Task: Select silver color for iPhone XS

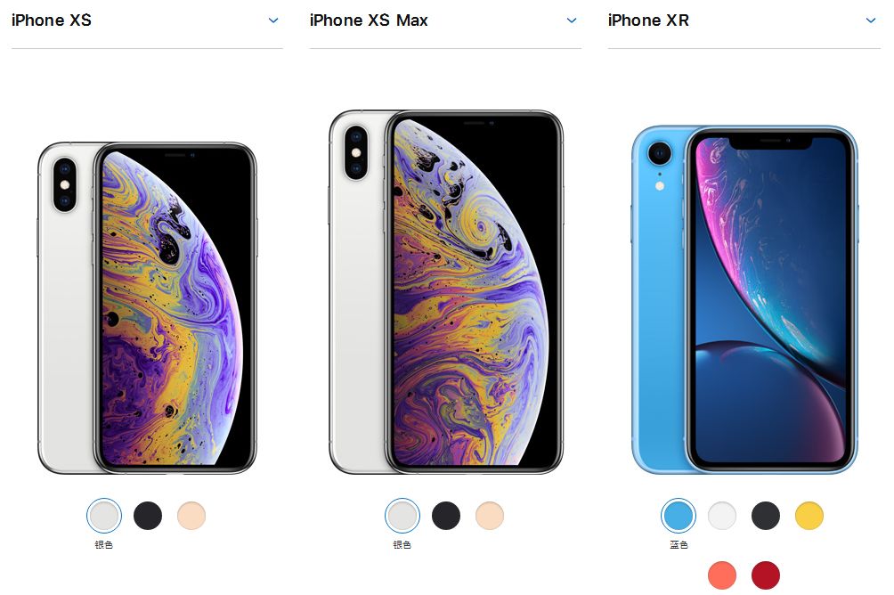Action: pyautogui.click(x=104, y=516)
